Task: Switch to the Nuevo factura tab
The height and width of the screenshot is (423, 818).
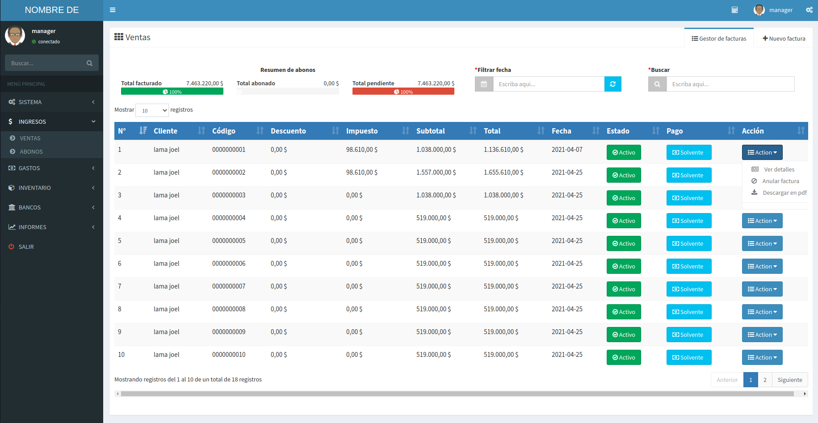Action: [784, 38]
